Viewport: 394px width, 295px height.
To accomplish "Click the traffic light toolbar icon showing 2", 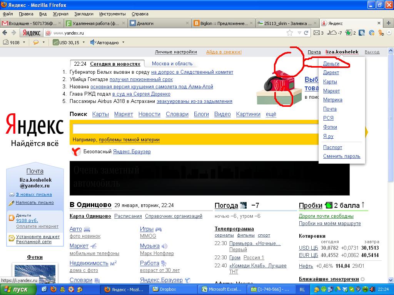I will pos(349,33).
